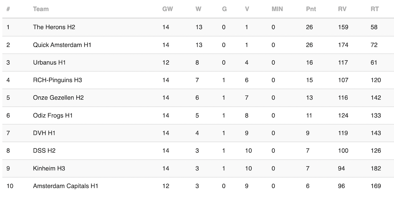Viewport: 394px width, 201px height.
Task: Click the RV column header
Action: point(342,9)
